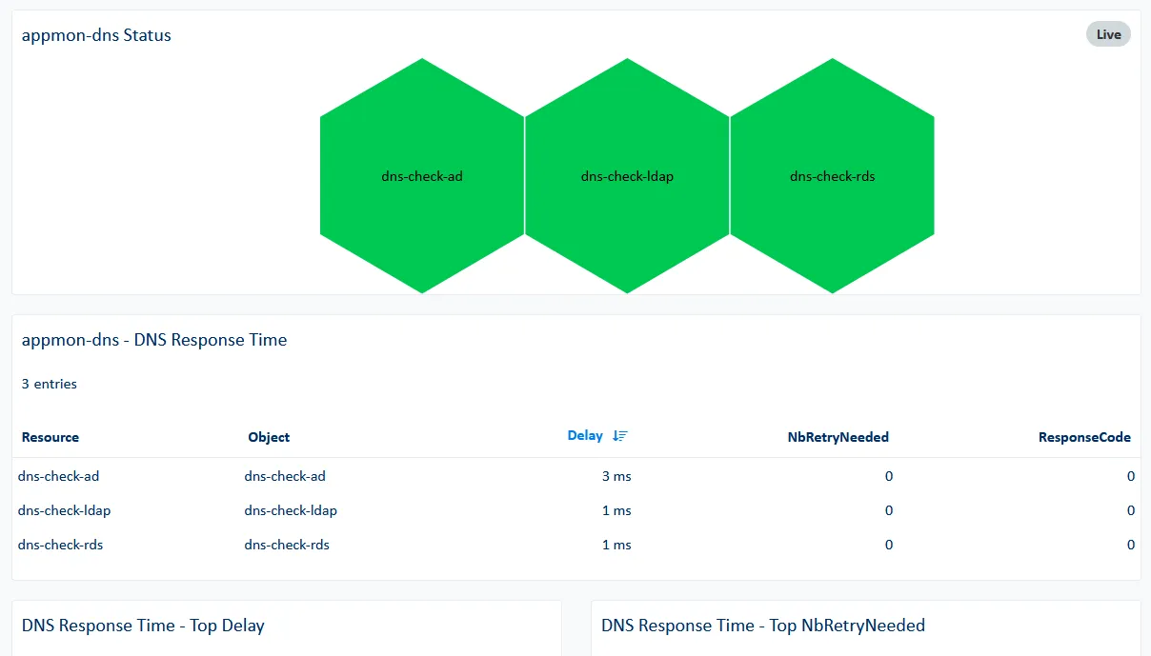Image resolution: width=1151 pixels, height=656 pixels.
Task: Click the Live status badge
Action: (x=1108, y=34)
